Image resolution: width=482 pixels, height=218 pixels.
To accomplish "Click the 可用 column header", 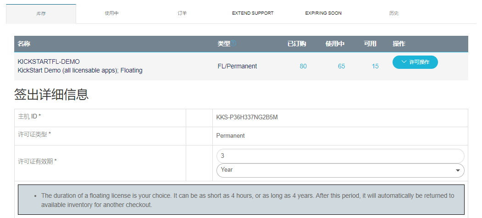I will click(x=370, y=44).
